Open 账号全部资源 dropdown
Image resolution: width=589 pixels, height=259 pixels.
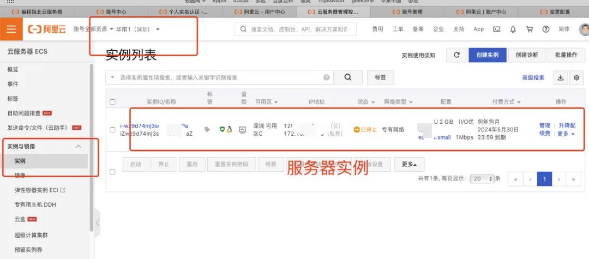coord(94,29)
